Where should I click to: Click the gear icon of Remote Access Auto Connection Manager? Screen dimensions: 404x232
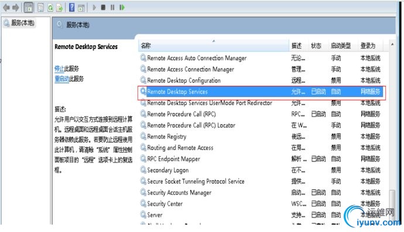point(143,58)
